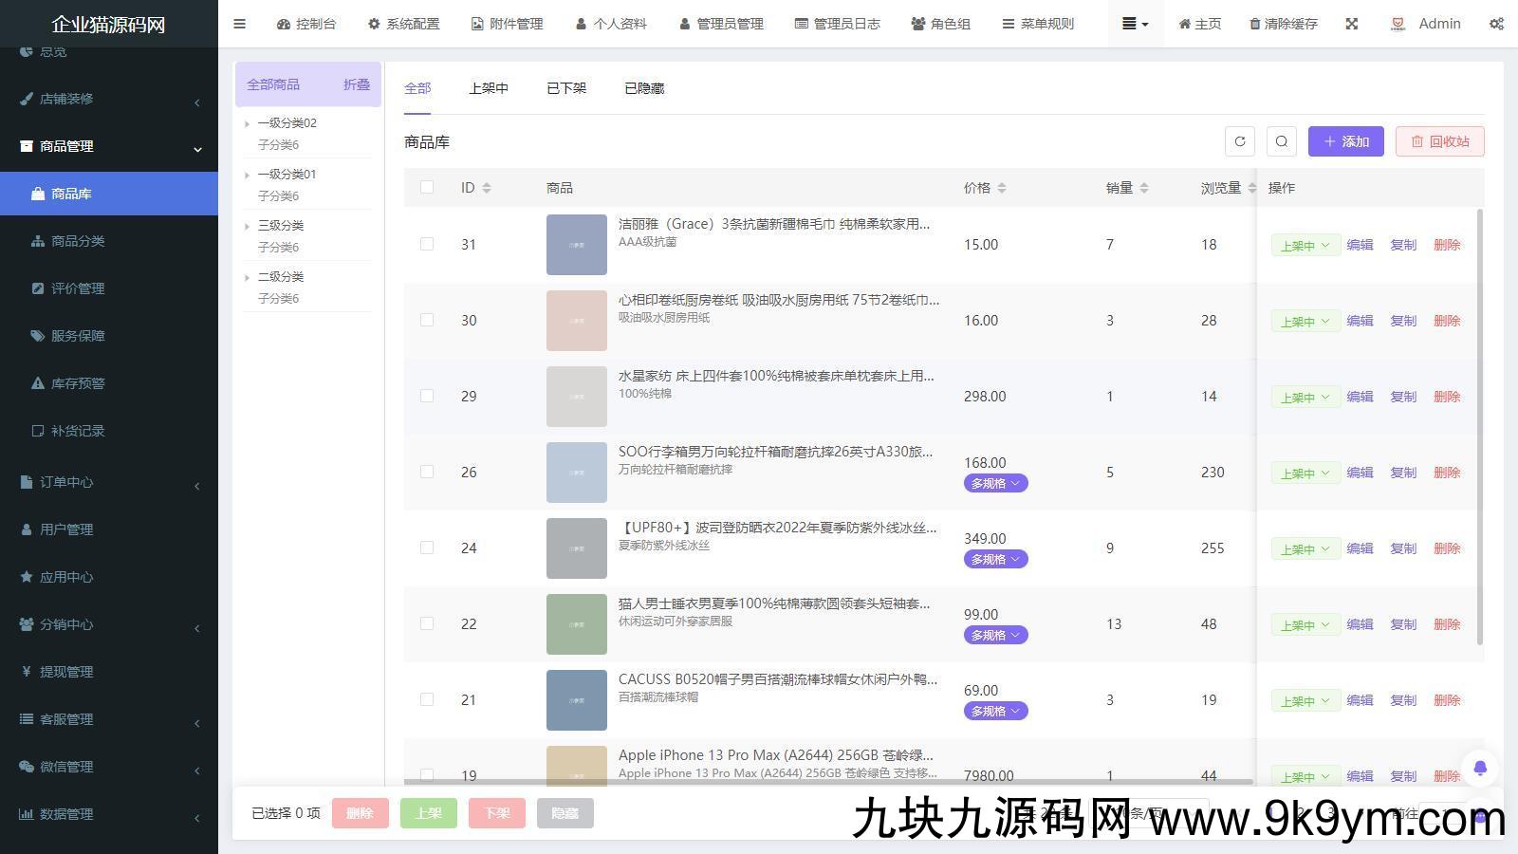Tick the select-all header checkbox
Screen dimensions: 1518x854
click(427, 187)
